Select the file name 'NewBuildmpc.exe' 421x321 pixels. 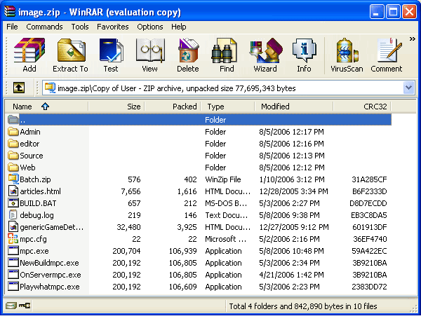coord(49,263)
